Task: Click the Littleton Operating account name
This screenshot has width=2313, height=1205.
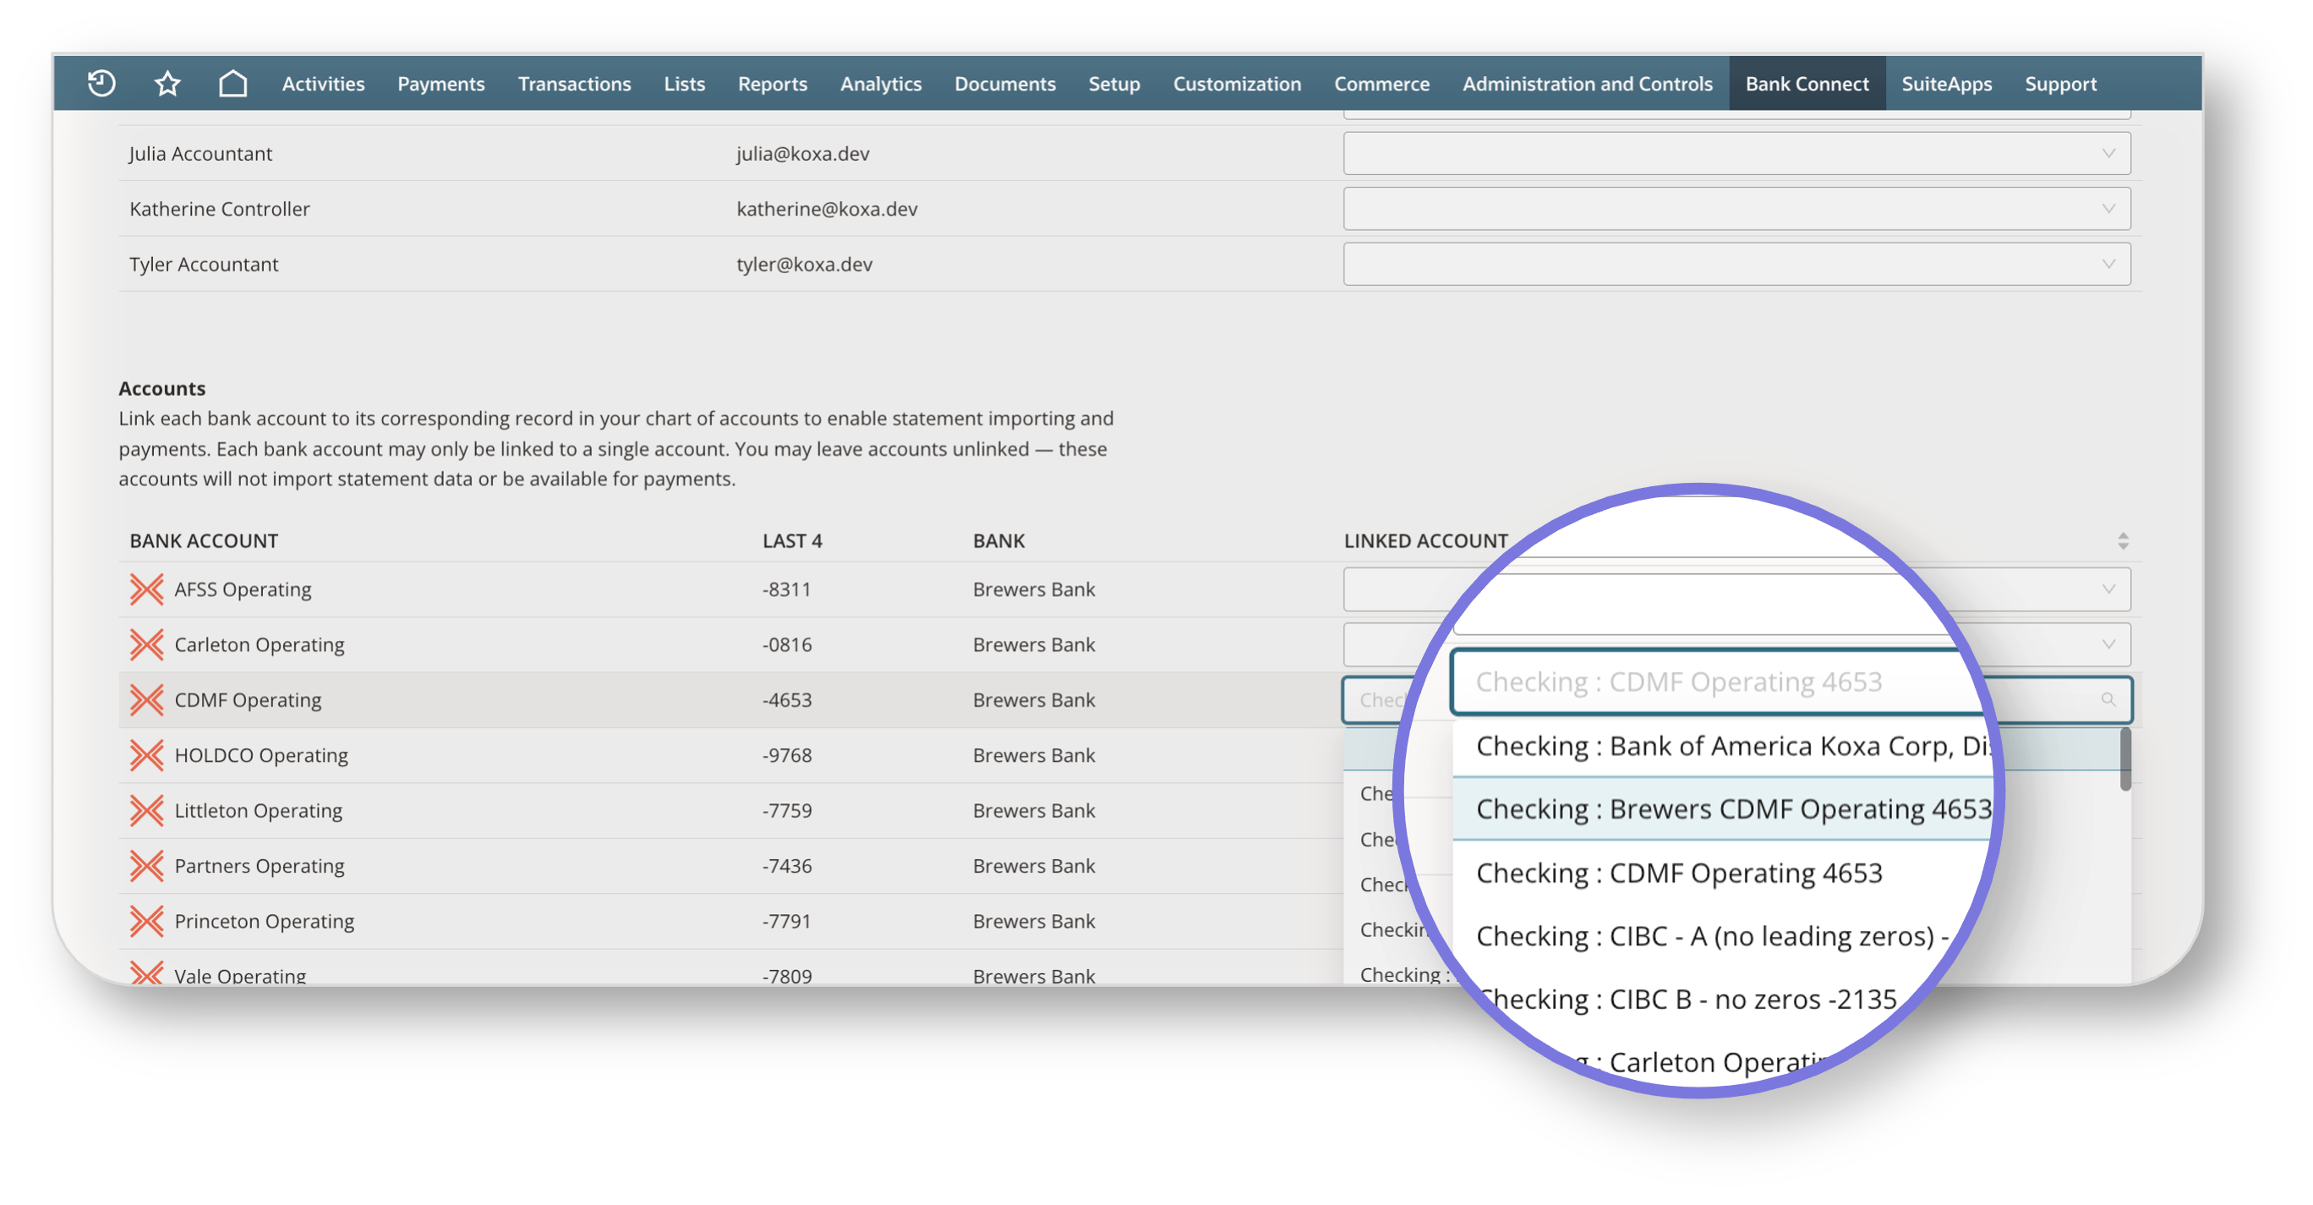Action: (x=258, y=811)
